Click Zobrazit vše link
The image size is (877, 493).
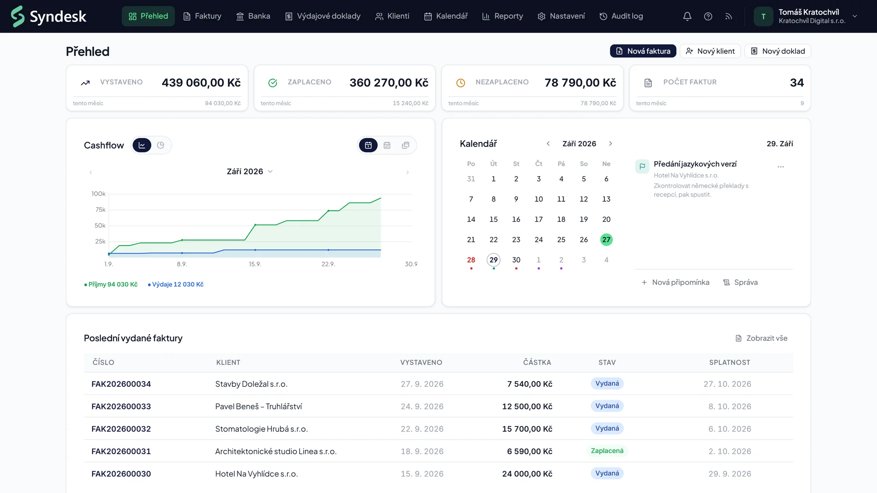[761, 338]
